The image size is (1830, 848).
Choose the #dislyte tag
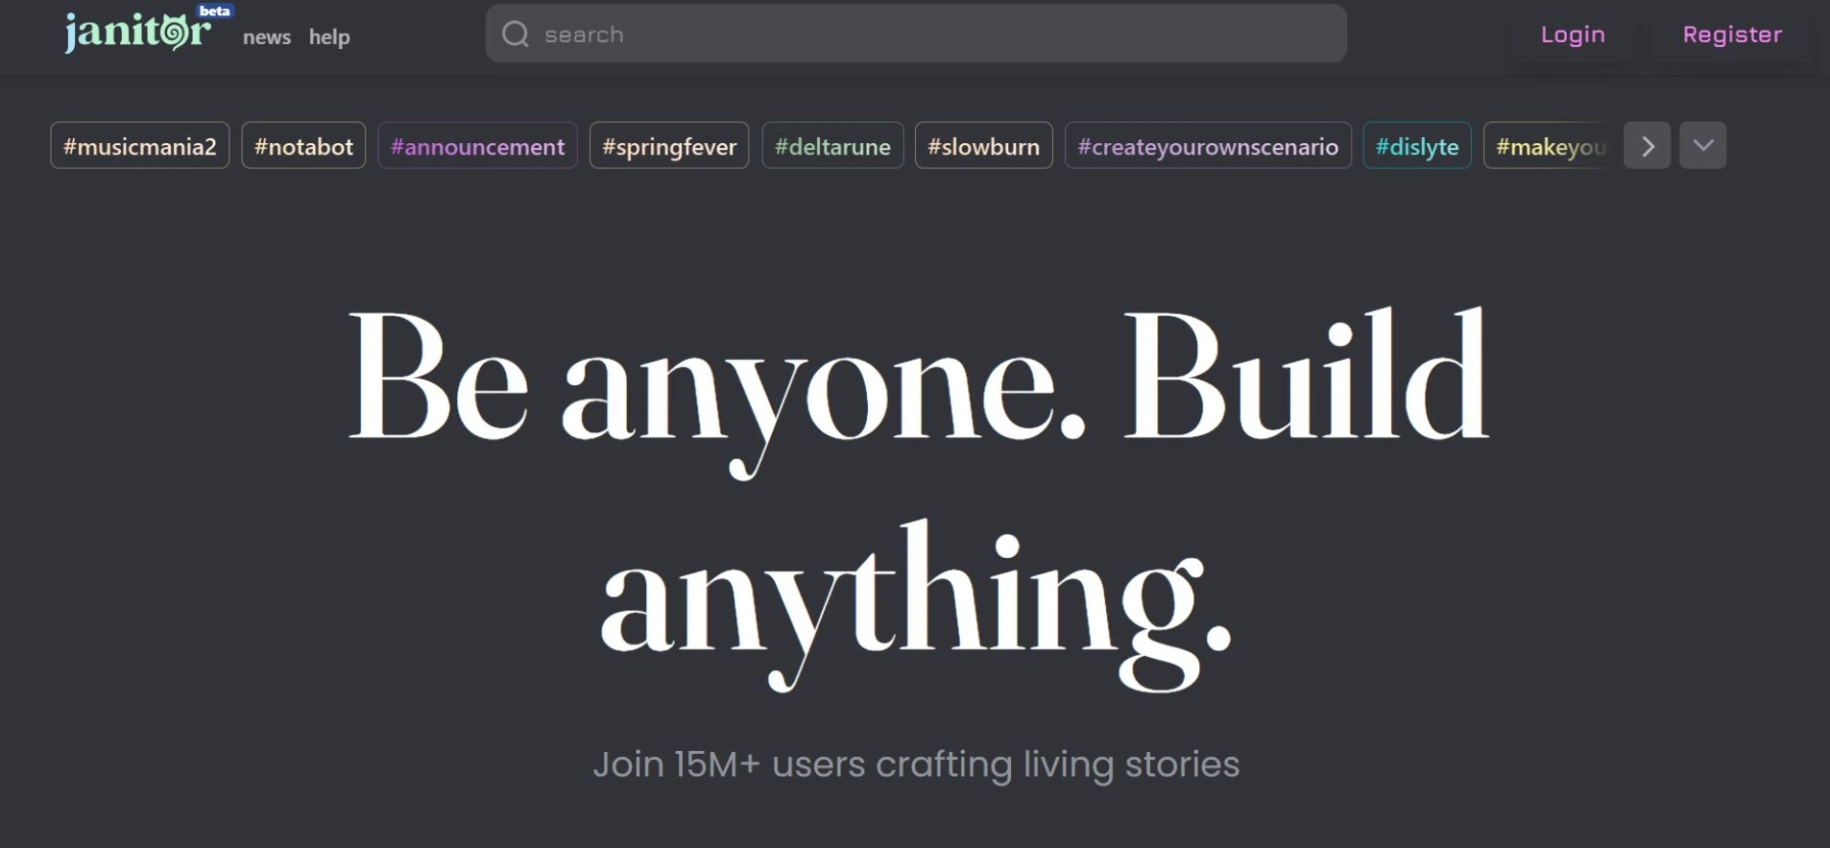click(x=1417, y=146)
